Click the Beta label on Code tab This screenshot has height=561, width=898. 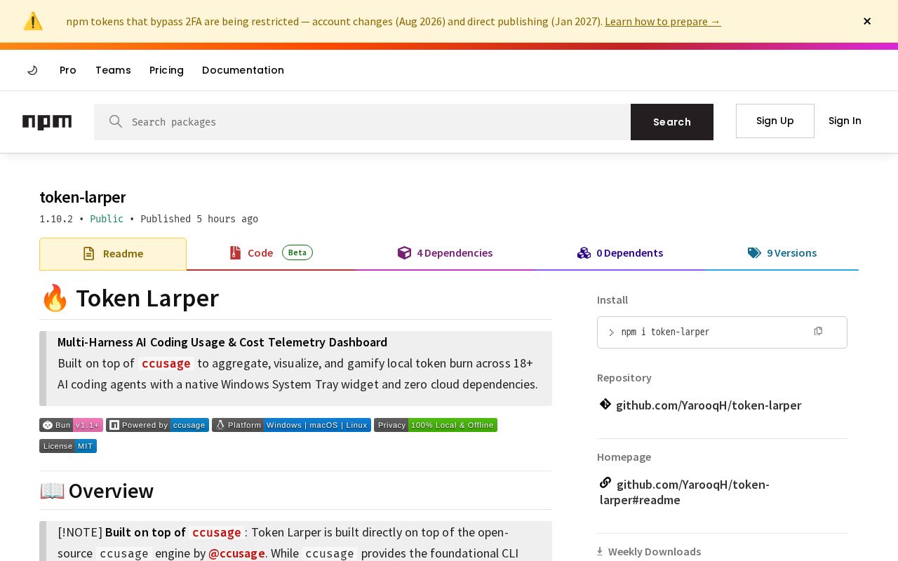click(x=297, y=252)
